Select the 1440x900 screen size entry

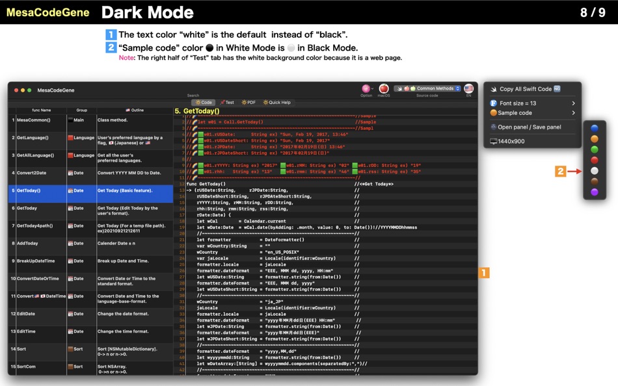511,141
